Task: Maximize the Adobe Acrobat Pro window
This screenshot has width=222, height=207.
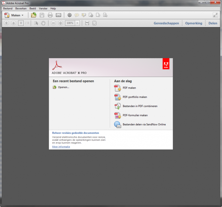Action: [207, 2]
